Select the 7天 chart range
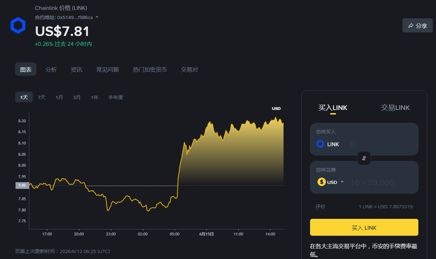Viewport: 436px width, 259px height. point(42,97)
